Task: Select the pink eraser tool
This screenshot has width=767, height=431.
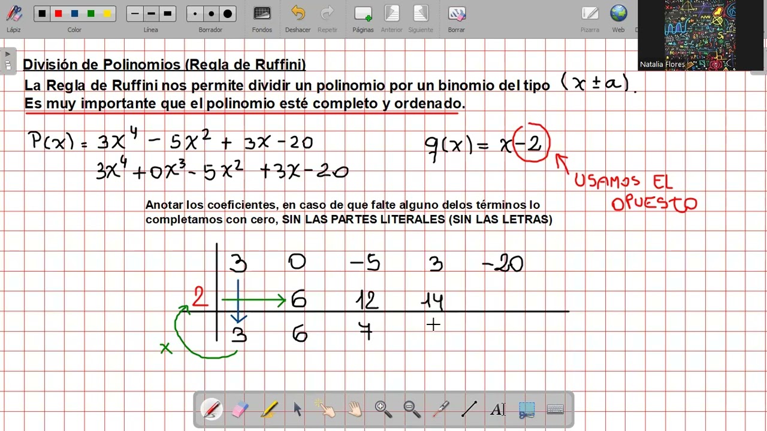Action: click(240, 409)
